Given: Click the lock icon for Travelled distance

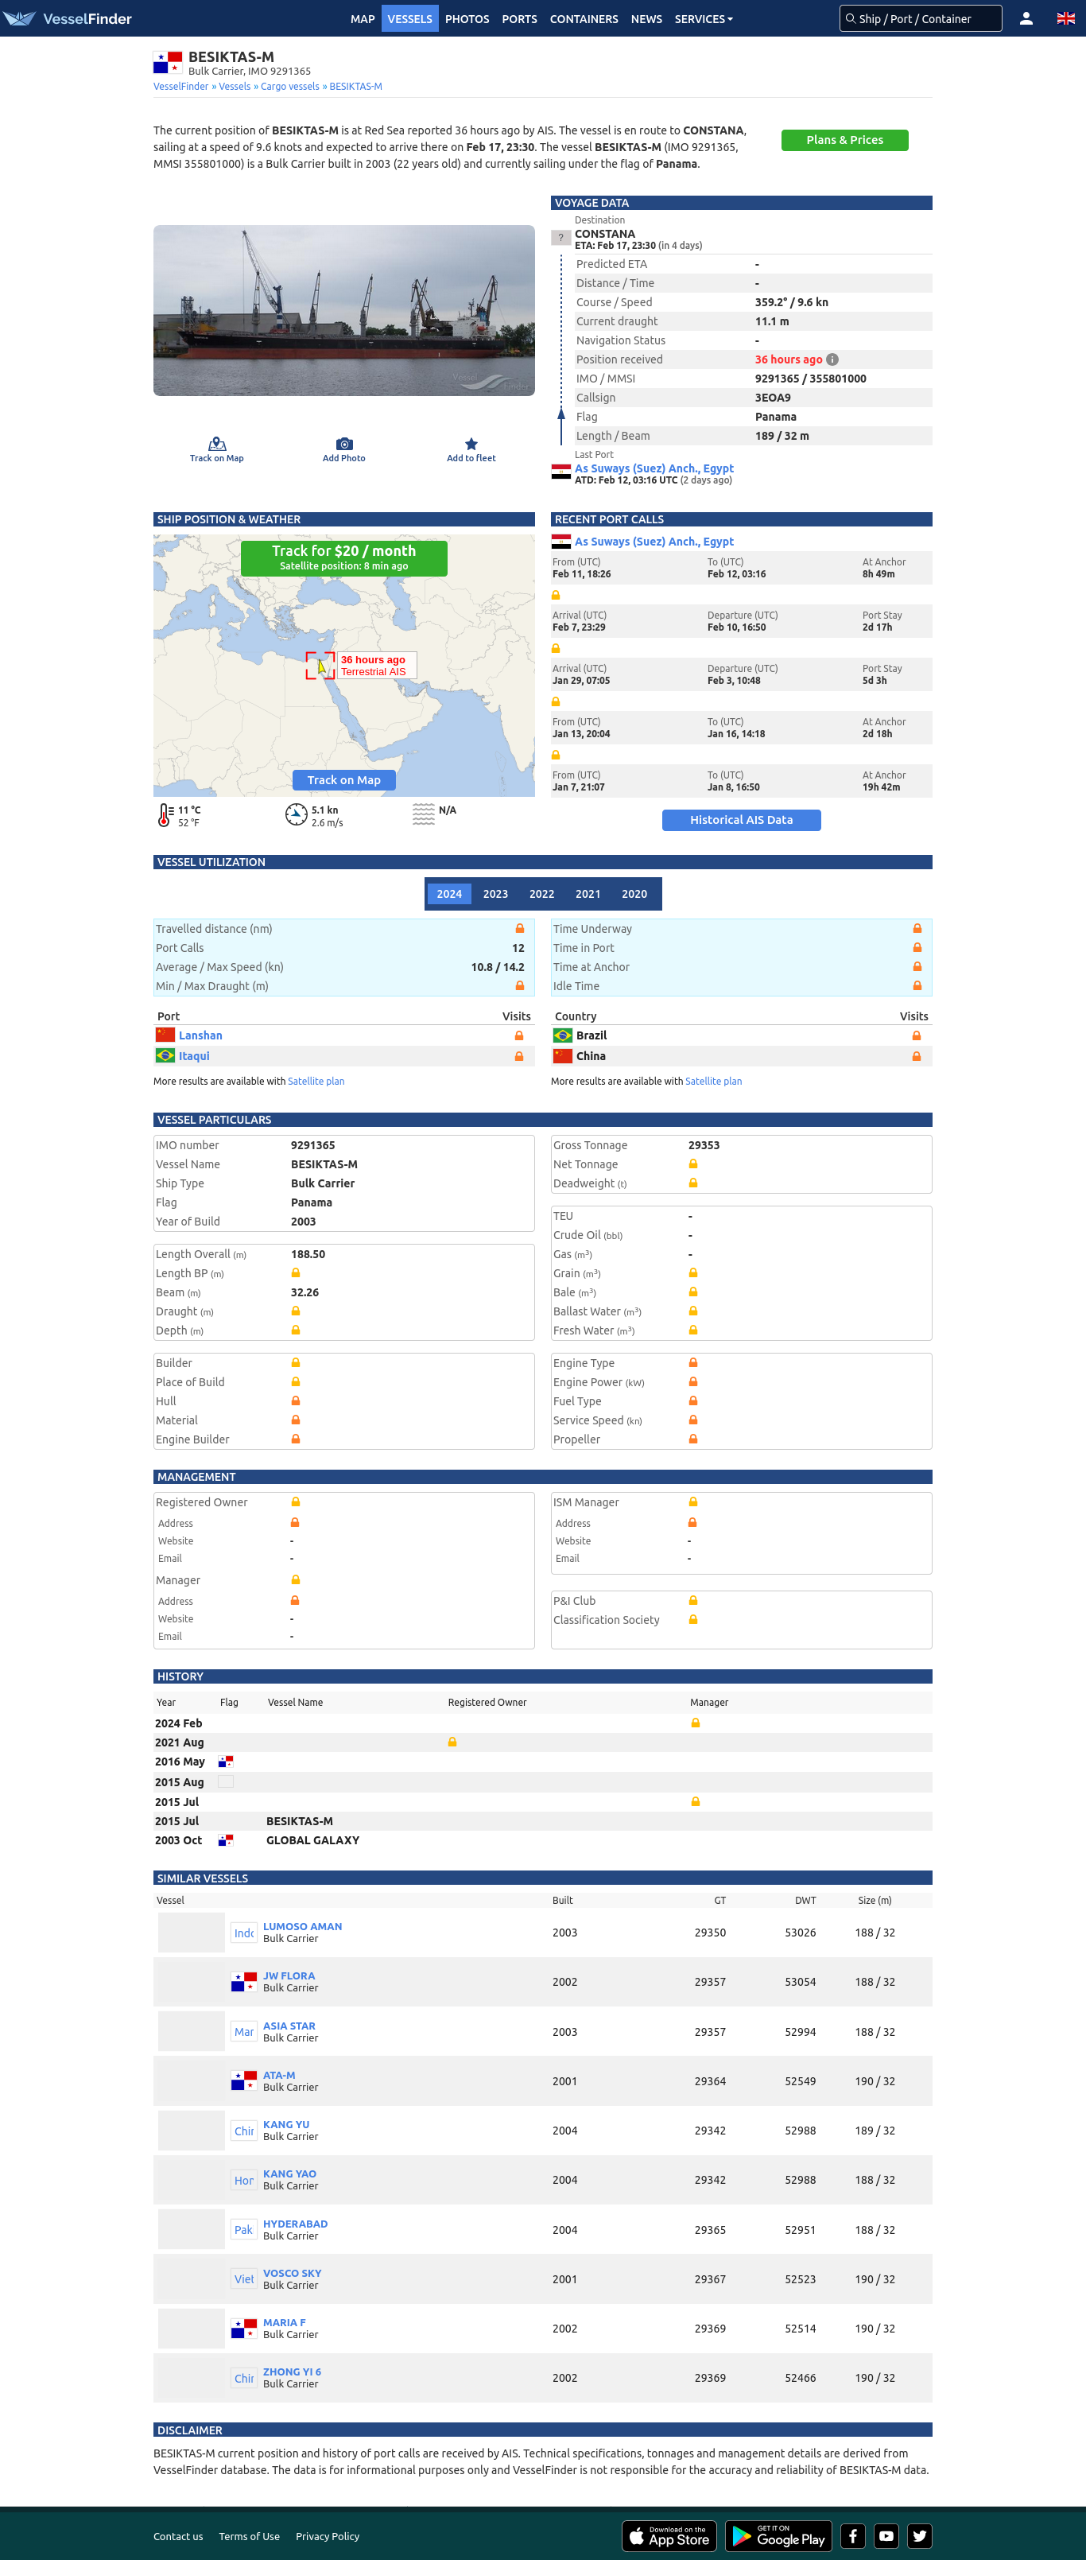Looking at the screenshot, I should tap(518, 929).
